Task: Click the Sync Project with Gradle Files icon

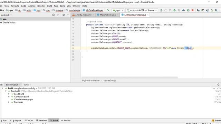Action: pos(207,10)
